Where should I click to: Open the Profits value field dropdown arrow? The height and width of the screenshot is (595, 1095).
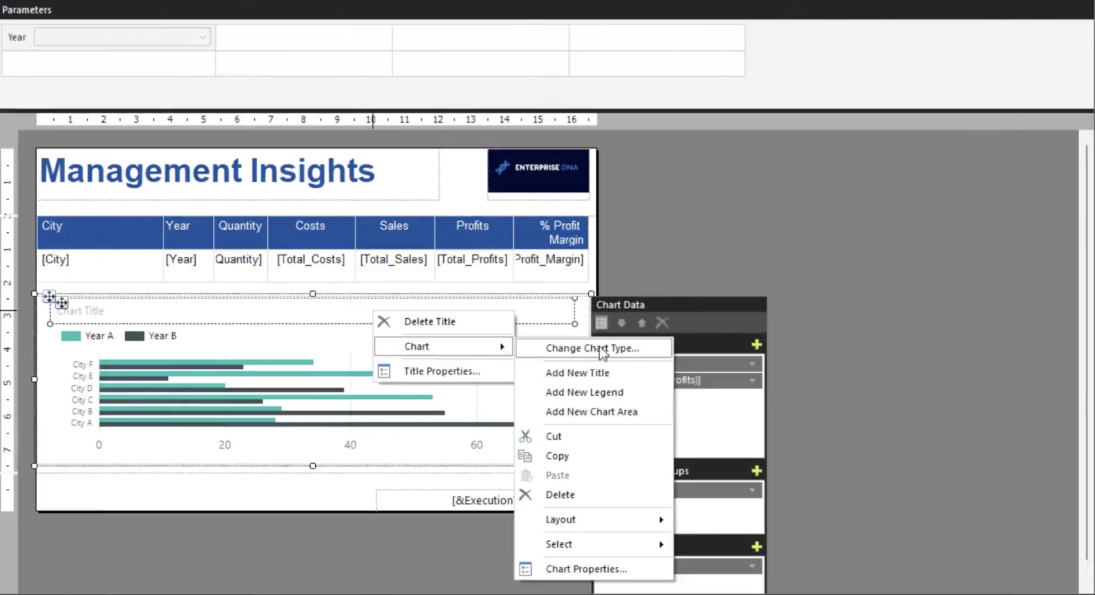(752, 380)
